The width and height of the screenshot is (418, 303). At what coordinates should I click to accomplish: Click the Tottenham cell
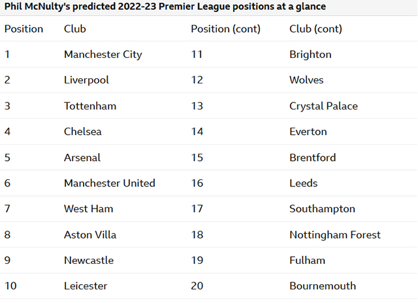90,106
